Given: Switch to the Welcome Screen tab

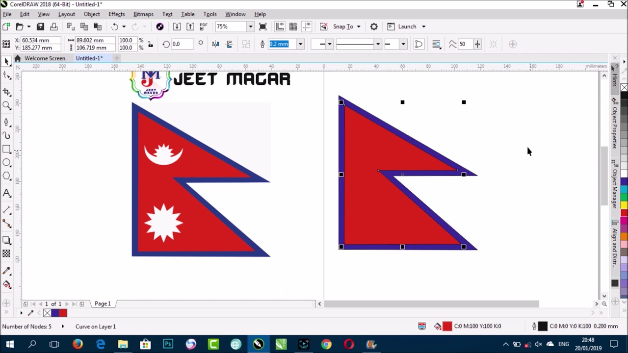Looking at the screenshot, I should 45,58.
